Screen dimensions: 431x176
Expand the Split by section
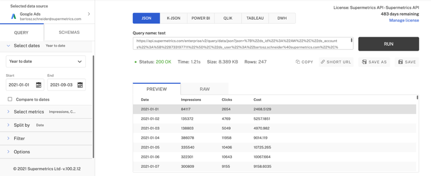pyautogui.click(x=8, y=125)
